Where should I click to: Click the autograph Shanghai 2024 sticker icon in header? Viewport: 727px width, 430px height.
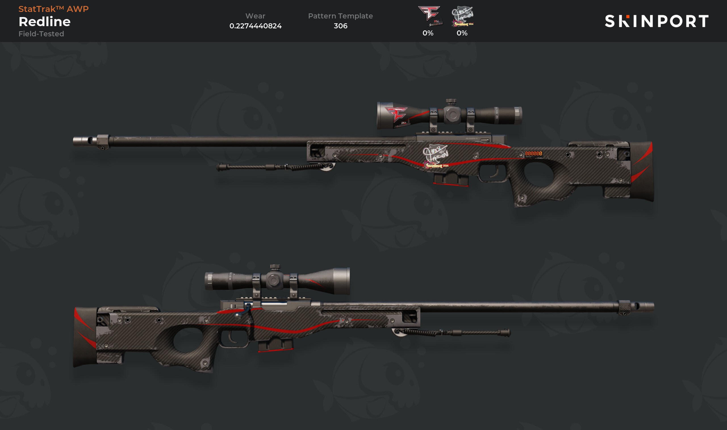click(x=463, y=16)
